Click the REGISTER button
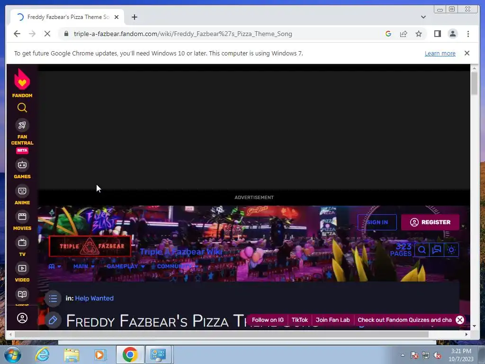The height and width of the screenshot is (364, 485). click(430, 222)
